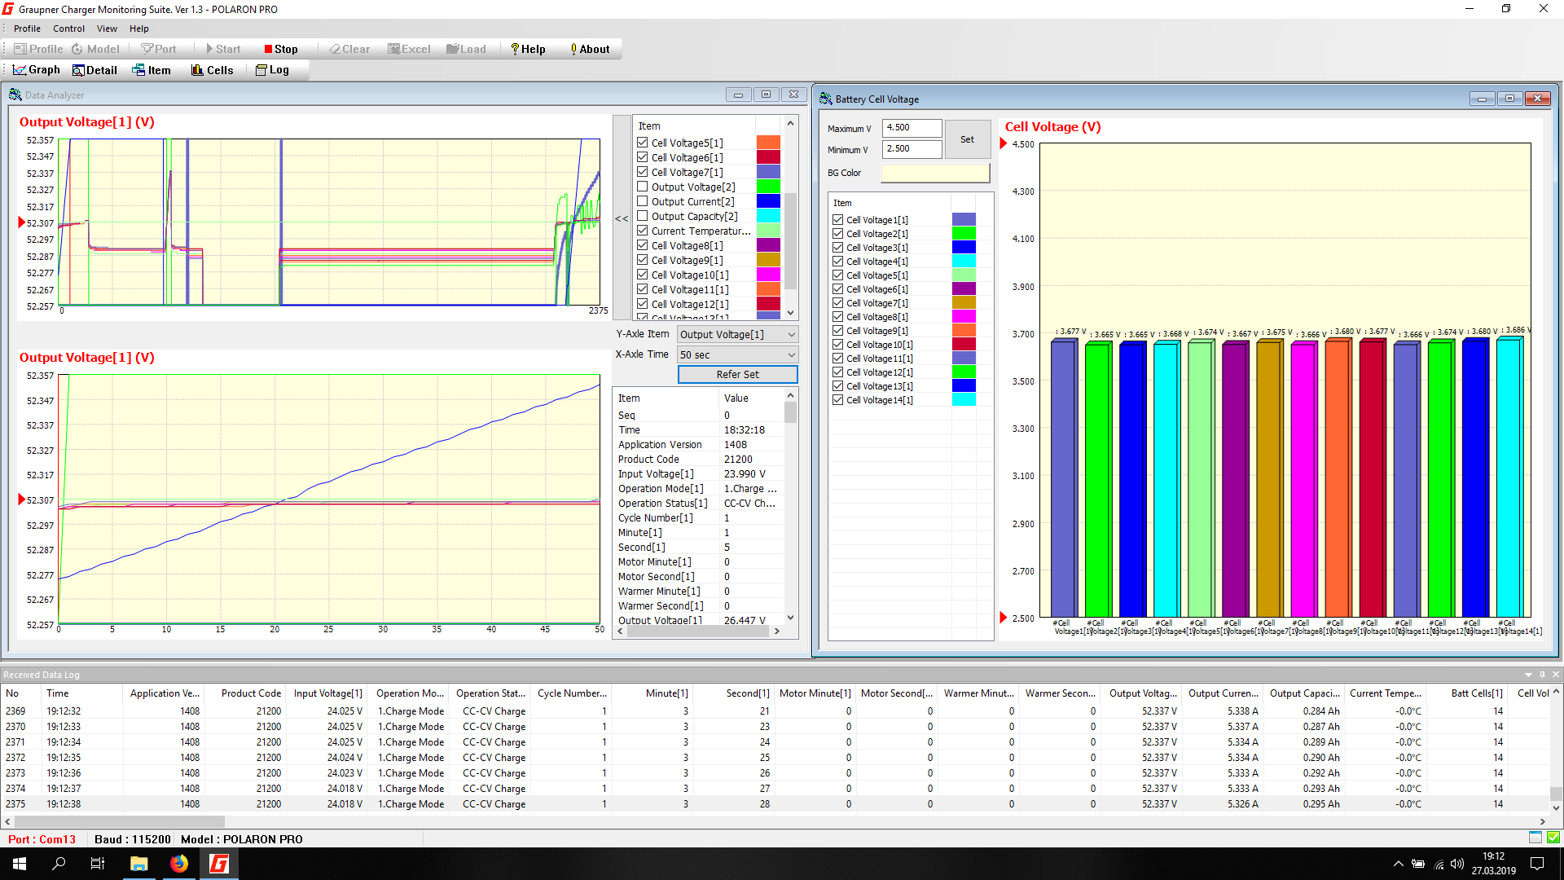
Task: Open the View menu
Action: pyautogui.click(x=107, y=29)
